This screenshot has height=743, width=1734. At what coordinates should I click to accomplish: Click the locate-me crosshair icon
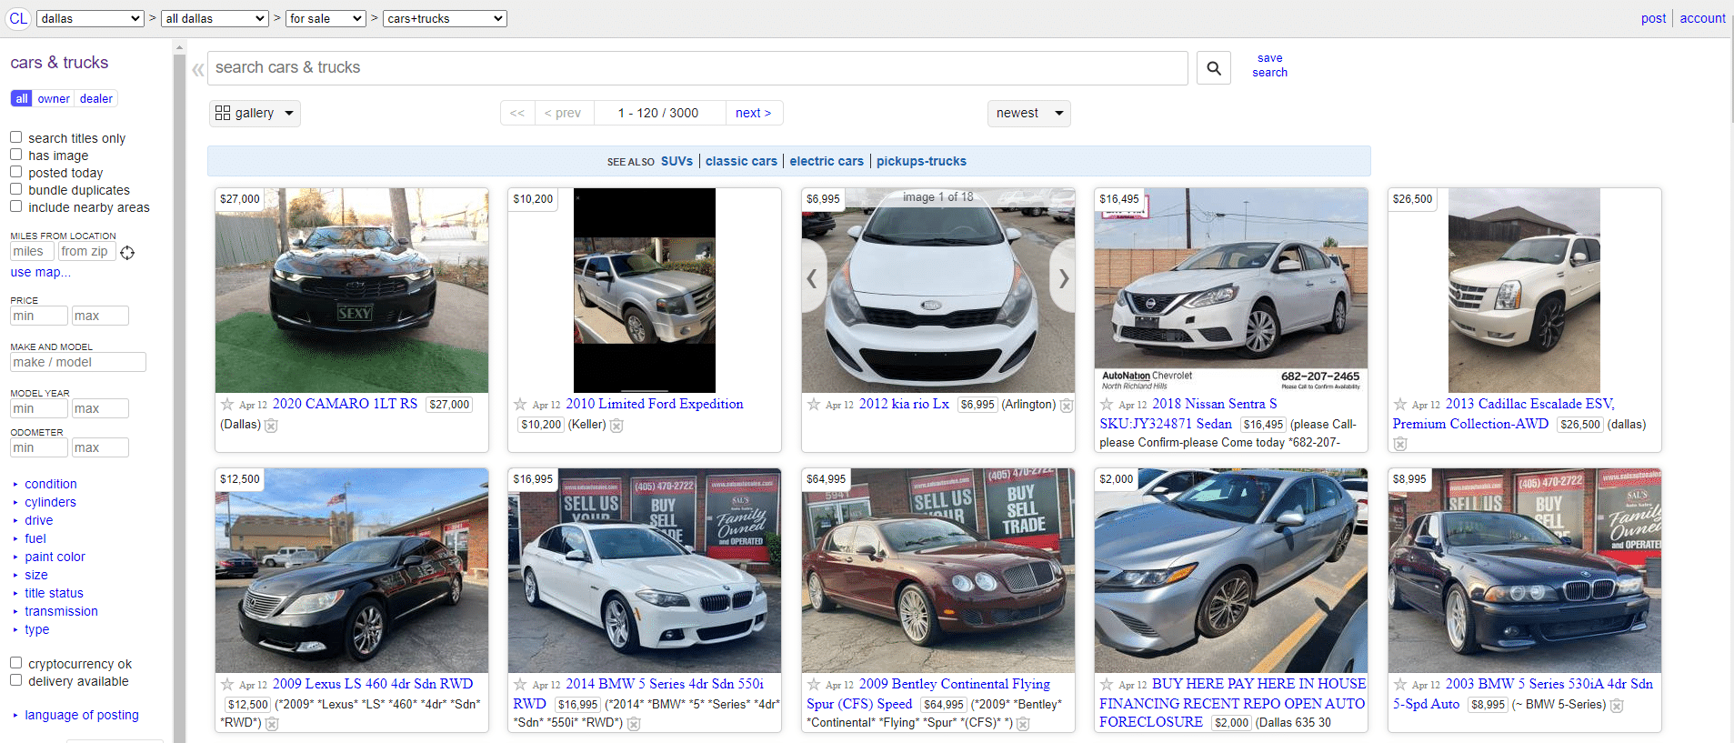(127, 253)
